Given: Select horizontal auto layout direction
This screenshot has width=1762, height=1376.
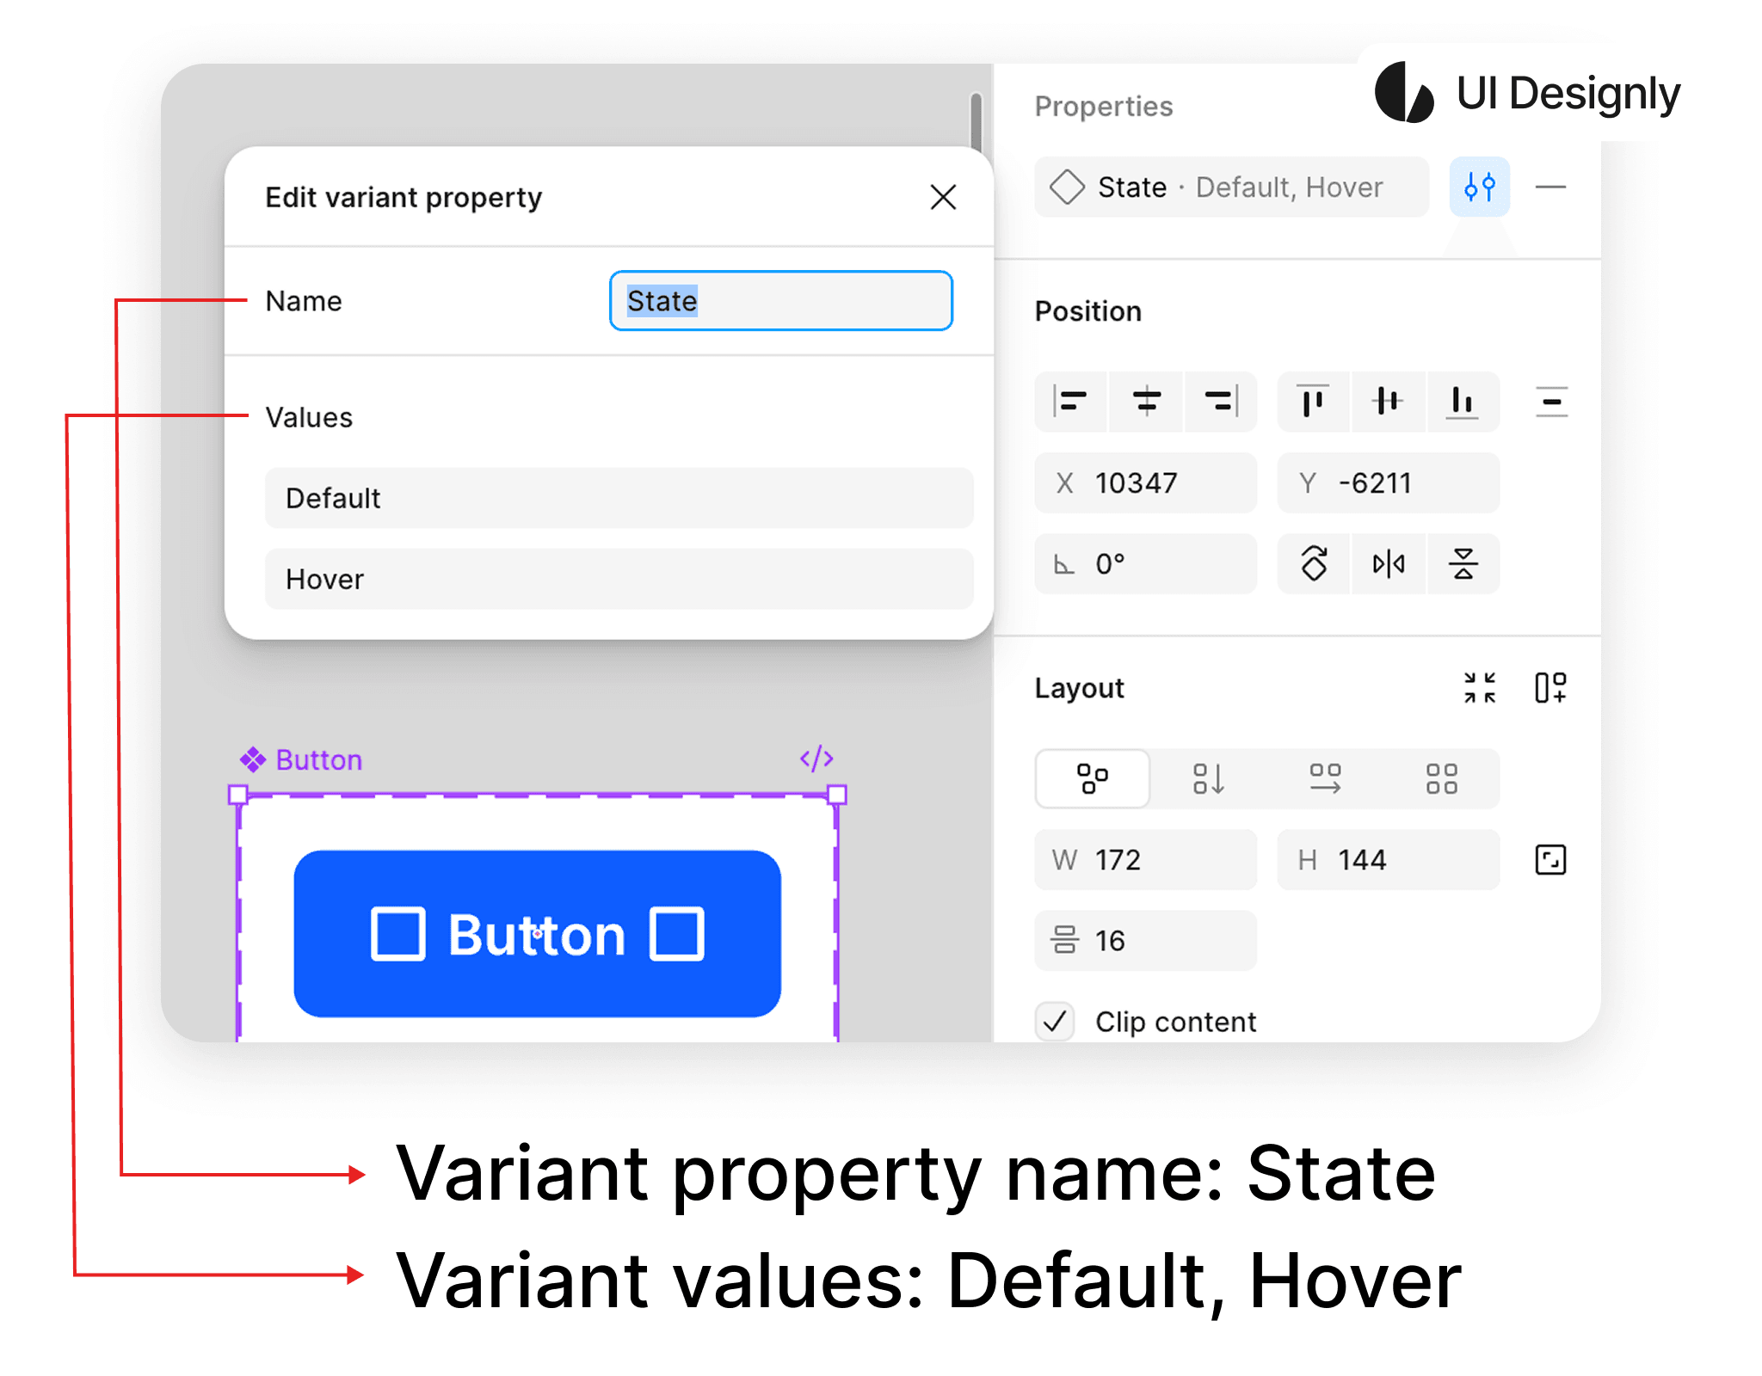Looking at the screenshot, I should point(1325,779).
